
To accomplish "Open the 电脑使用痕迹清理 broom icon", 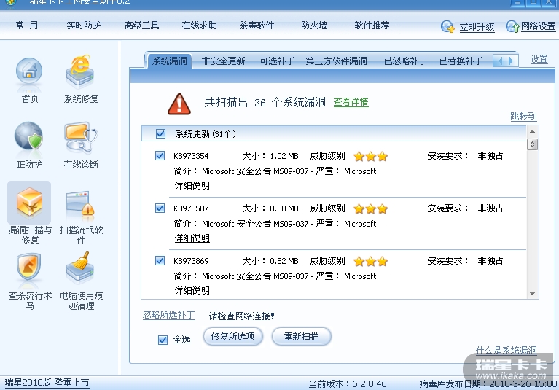I will (x=80, y=268).
